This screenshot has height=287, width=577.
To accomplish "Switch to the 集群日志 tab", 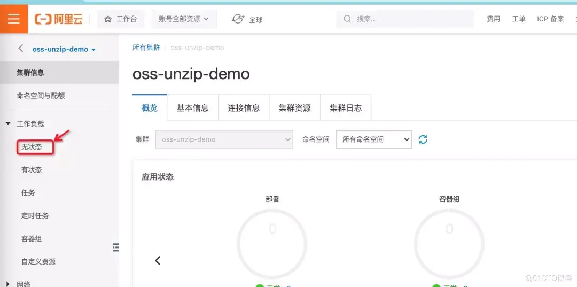I will (346, 108).
